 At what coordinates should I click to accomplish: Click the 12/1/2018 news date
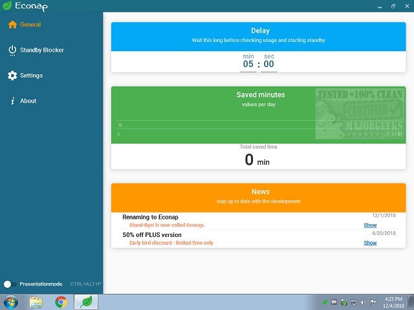pyautogui.click(x=384, y=215)
